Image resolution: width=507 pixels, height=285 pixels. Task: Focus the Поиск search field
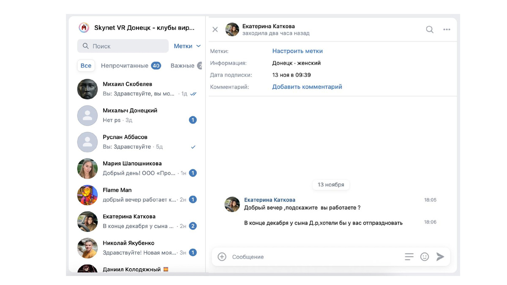tap(123, 46)
